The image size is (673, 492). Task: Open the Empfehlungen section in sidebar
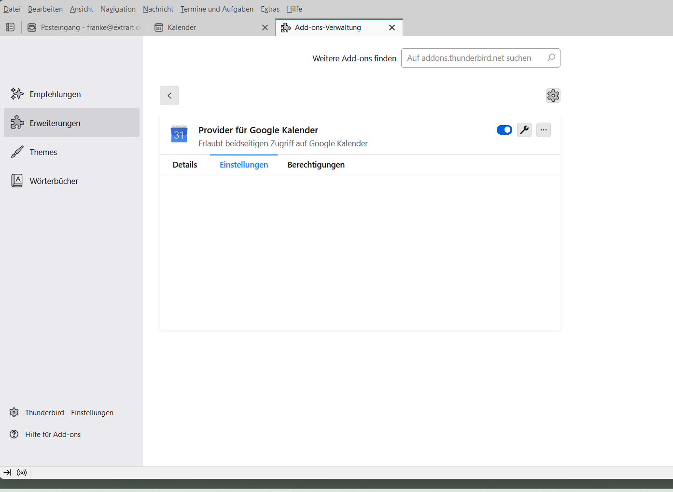(x=55, y=94)
